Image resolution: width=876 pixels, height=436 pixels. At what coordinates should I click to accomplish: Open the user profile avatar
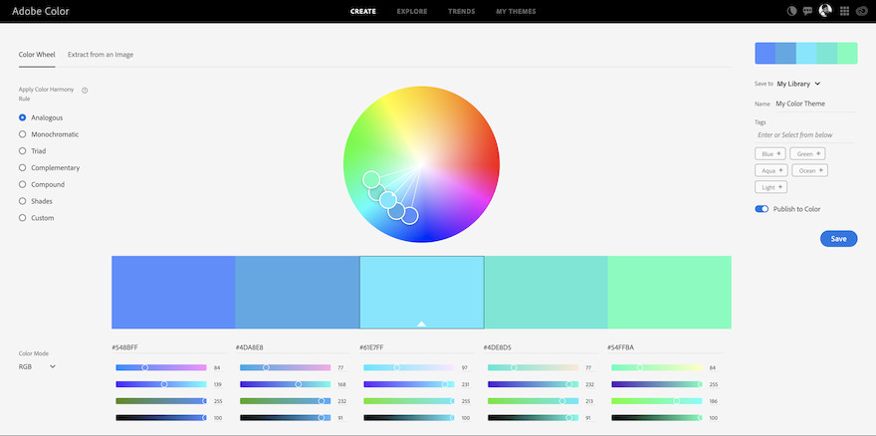tap(825, 11)
